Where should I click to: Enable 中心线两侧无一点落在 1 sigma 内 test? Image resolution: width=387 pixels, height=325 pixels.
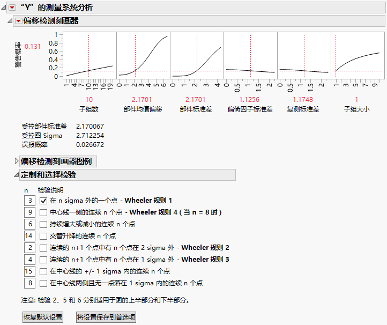(43, 283)
